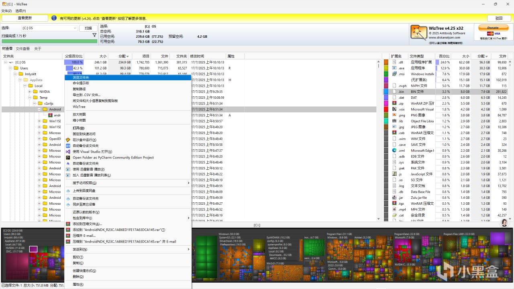This screenshot has height=289, width=514.
Task: Click the .png image file icon
Action: [x=394, y=115]
